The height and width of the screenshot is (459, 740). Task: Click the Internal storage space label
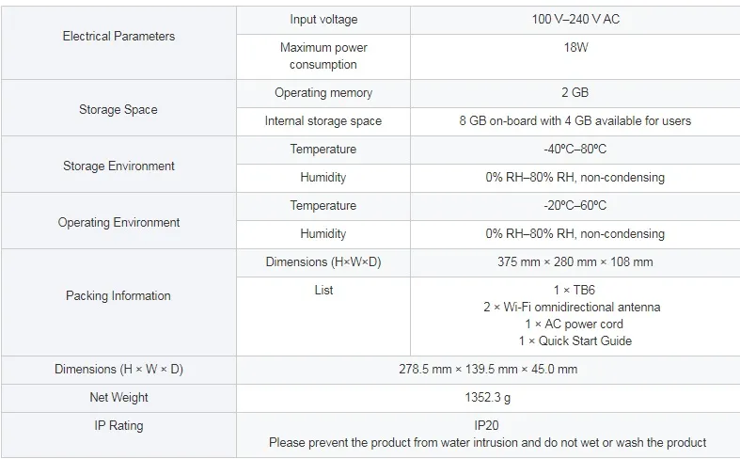tap(323, 121)
